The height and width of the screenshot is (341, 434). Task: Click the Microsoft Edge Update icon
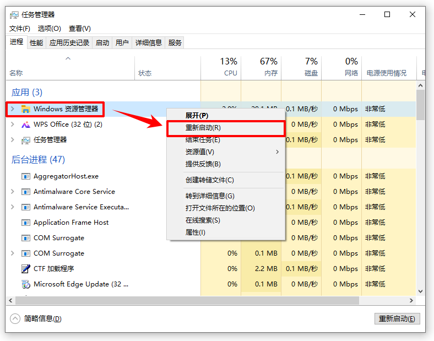coord(26,284)
